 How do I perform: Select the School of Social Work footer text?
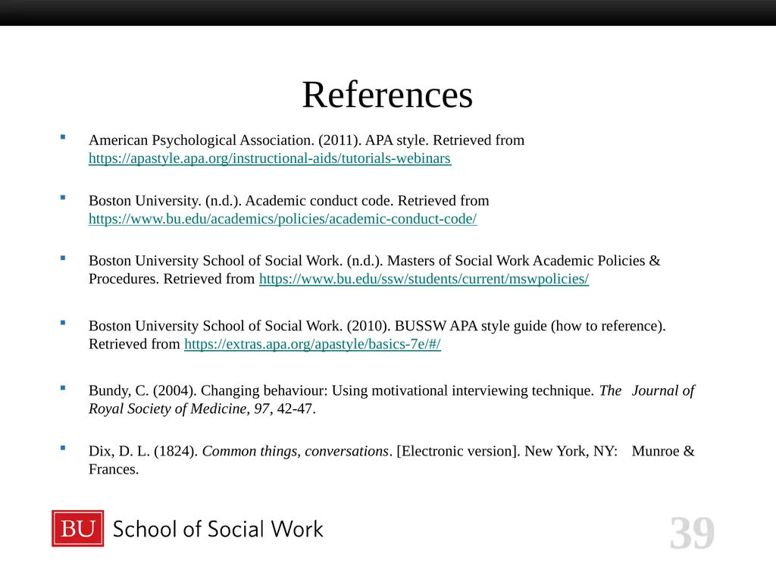point(217,529)
